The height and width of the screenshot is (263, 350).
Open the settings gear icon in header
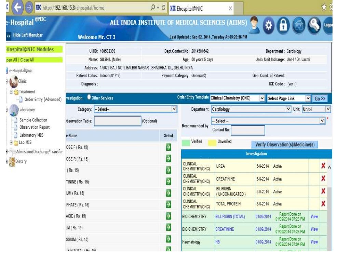pyautogui.click(x=269, y=25)
